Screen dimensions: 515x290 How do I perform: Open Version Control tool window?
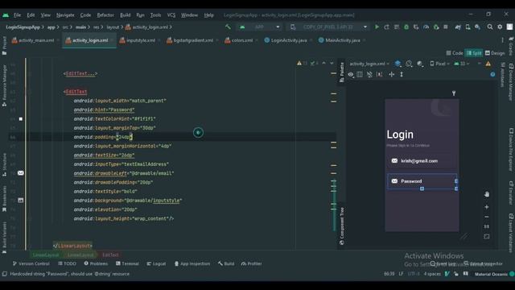pos(31,263)
